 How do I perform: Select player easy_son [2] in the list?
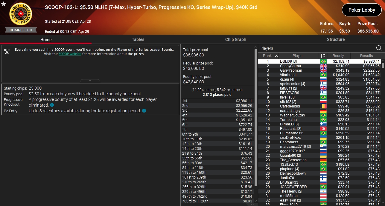(290, 200)
